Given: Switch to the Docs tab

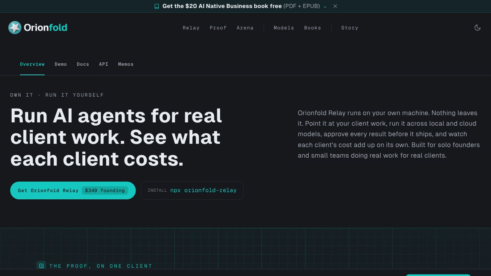Looking at the screenshot, I should [83, 64].
